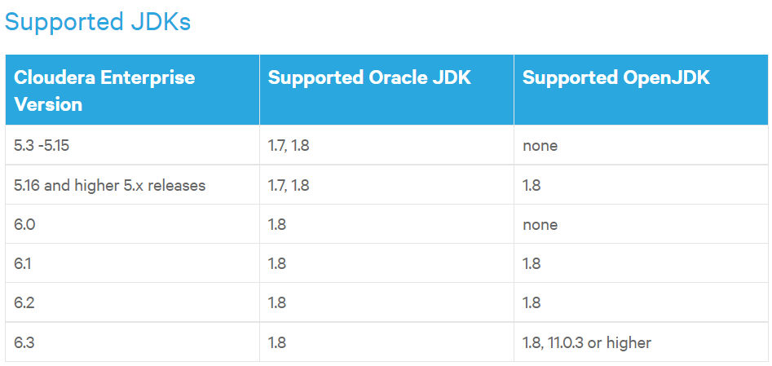Image resolution: width=772 pixels, height=366 pixels.
Task: Click the "6.0" version cell
Action: pyautogui.click(x=25, y=224)
